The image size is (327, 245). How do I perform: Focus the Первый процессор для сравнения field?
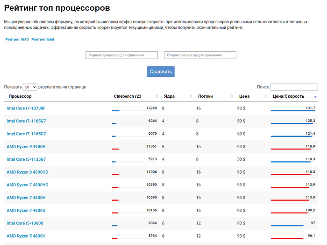pyautogui.click(x=121, y=55)
